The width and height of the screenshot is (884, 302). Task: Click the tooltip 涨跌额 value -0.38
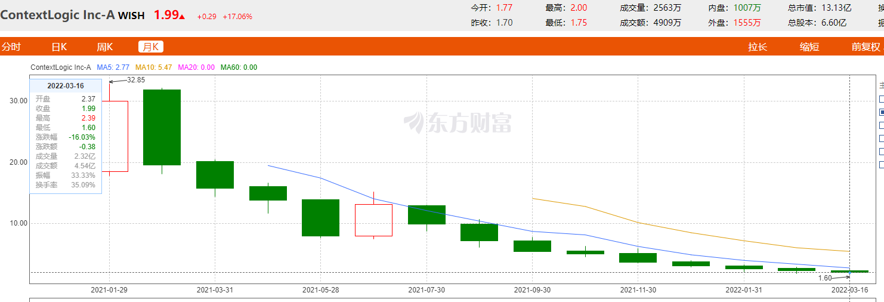(x=87, y=147)
